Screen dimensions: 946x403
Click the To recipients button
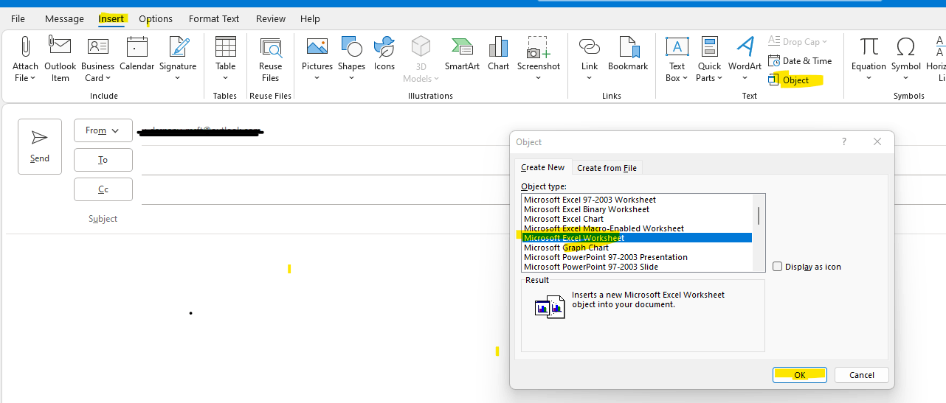click(x=103, y=160)
